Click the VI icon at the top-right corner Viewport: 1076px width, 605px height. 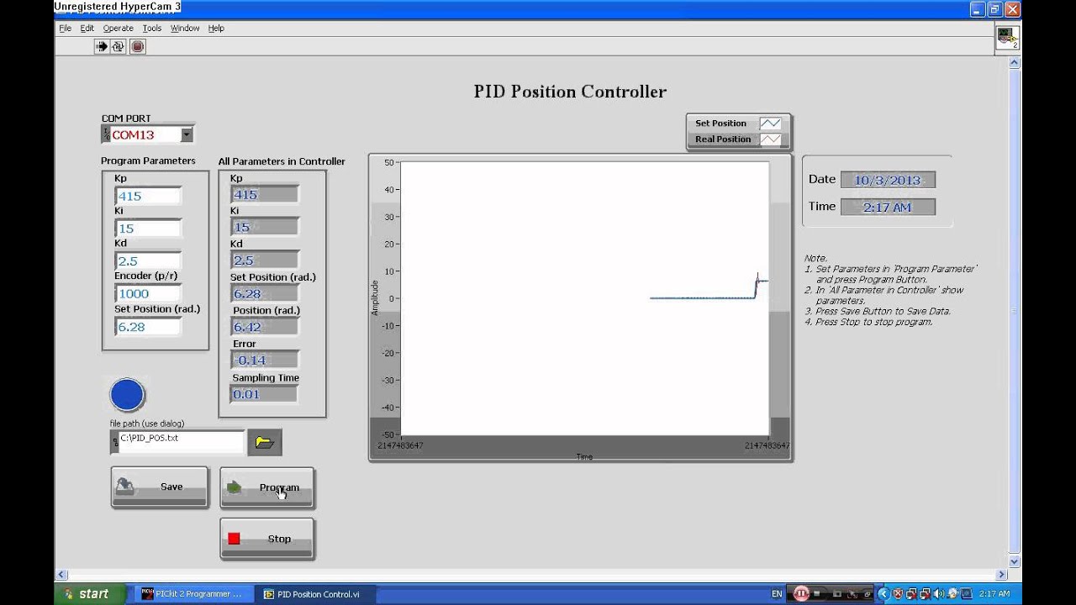(1007, 38)
